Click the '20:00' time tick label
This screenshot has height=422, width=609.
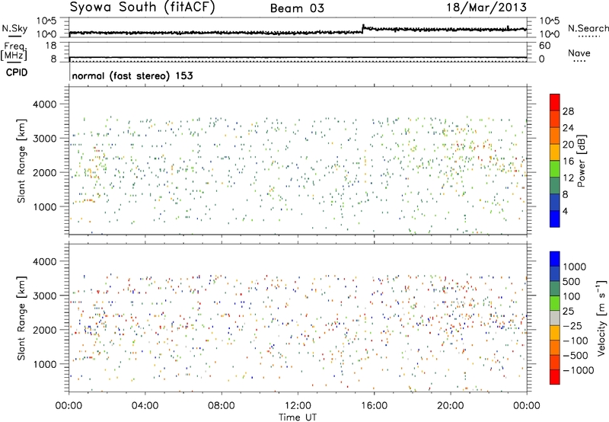[x=451, y=406]
